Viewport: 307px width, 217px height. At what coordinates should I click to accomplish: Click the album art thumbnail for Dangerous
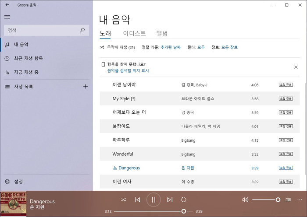tap(13, 204)
